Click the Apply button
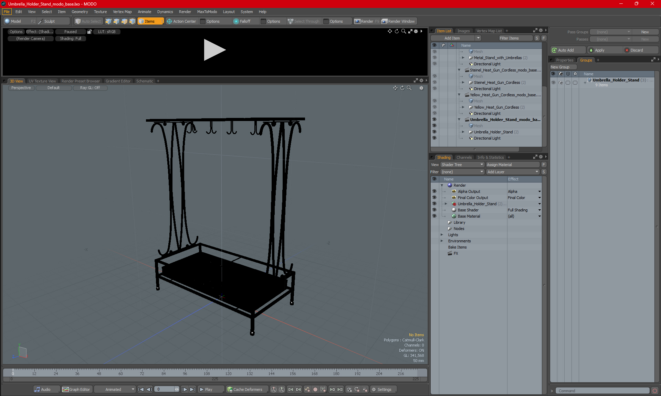The image size is (661, 396). [605, 50]
